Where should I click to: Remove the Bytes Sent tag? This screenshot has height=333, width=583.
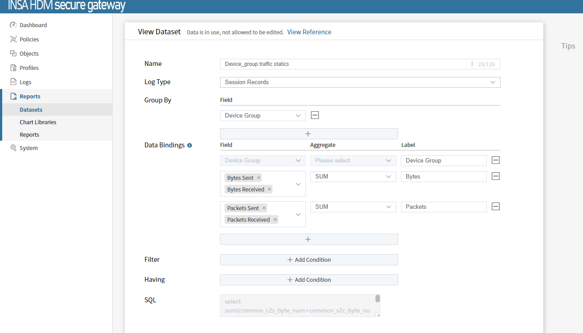pyautogui.click(x=259, y=178)
